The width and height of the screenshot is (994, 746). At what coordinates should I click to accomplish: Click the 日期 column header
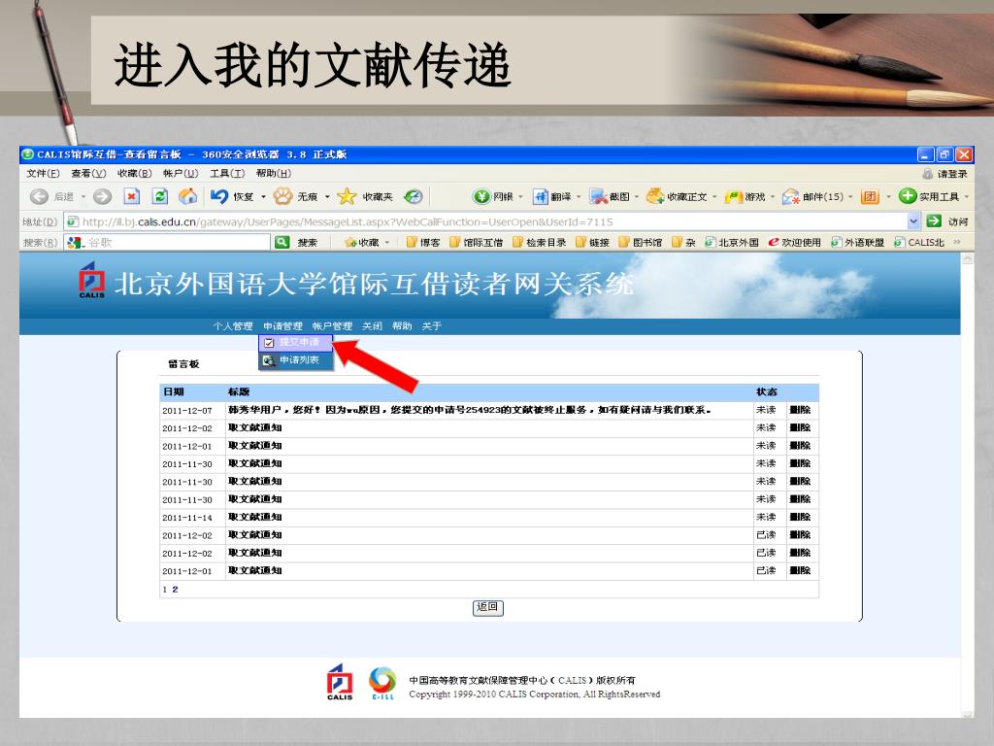174,392
